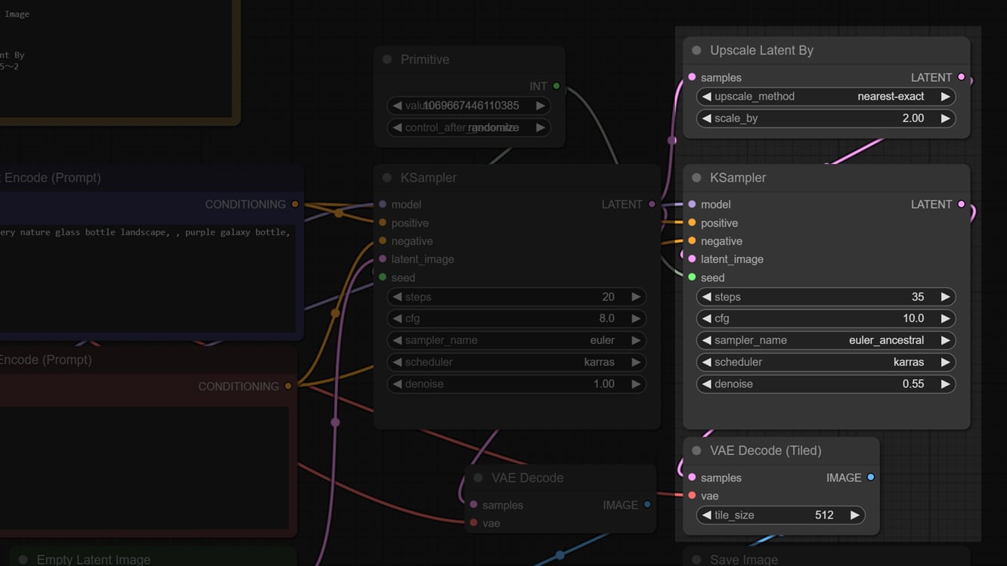Open scheduler karras combo in 35-step KSampler
1007x566 pixels.
826,362
